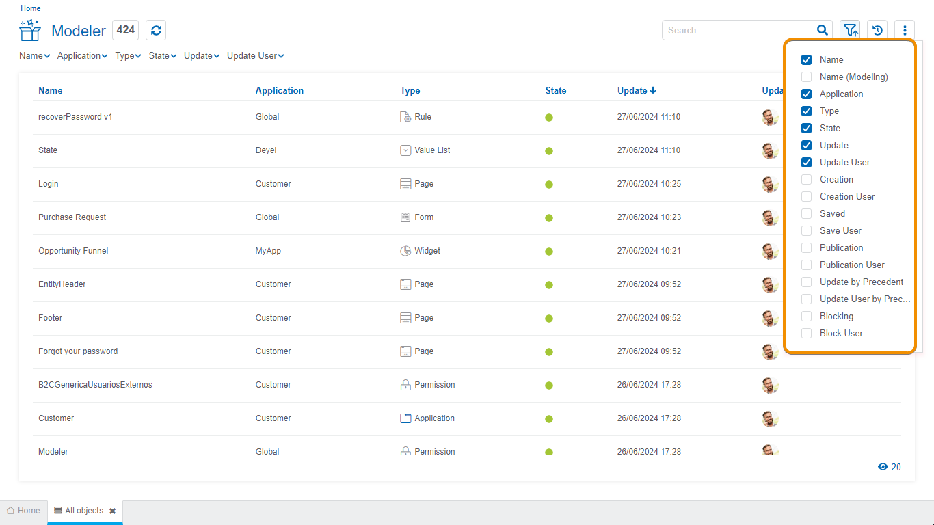Click the eye icon next to 20
This screenshot has height=525, width=934.
tap(883, 467)
